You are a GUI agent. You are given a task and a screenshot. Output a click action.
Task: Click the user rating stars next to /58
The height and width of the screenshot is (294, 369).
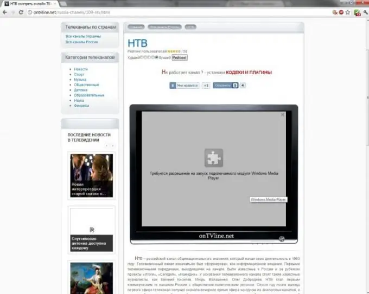(x=174, y=51)
